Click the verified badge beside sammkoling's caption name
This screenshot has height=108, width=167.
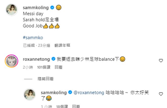(52, 8)
